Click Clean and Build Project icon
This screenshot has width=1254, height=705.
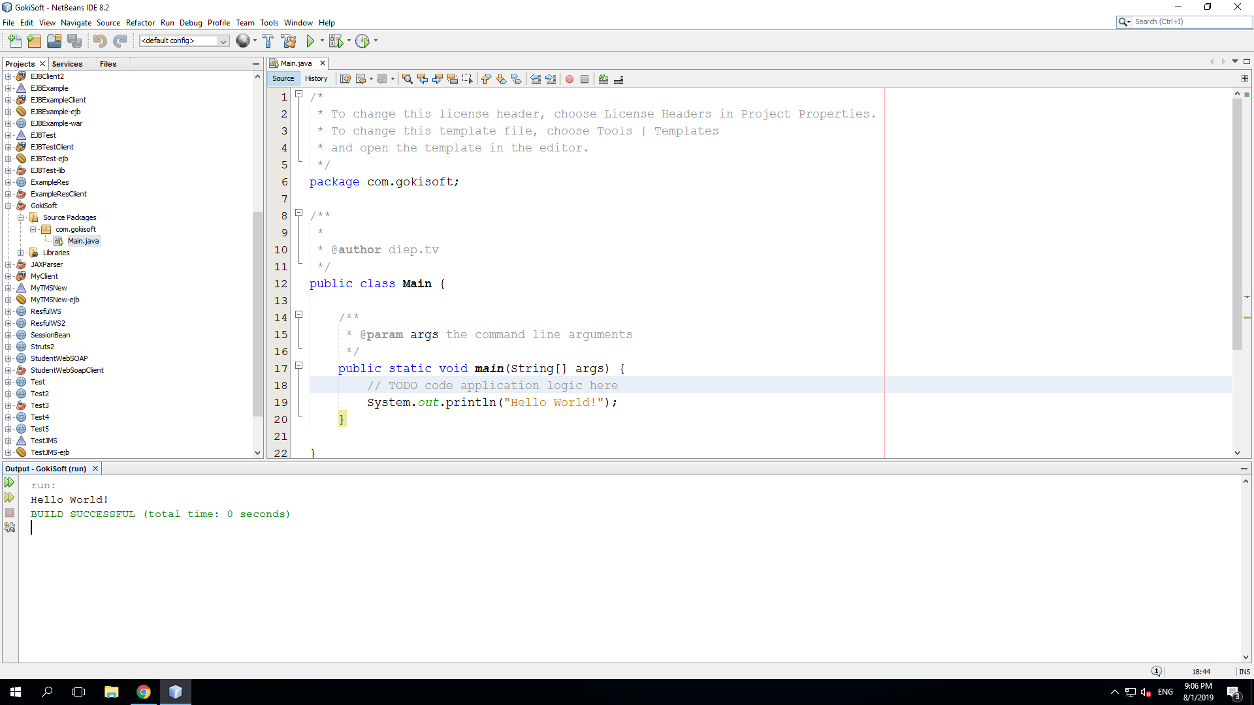pos(289,41)
